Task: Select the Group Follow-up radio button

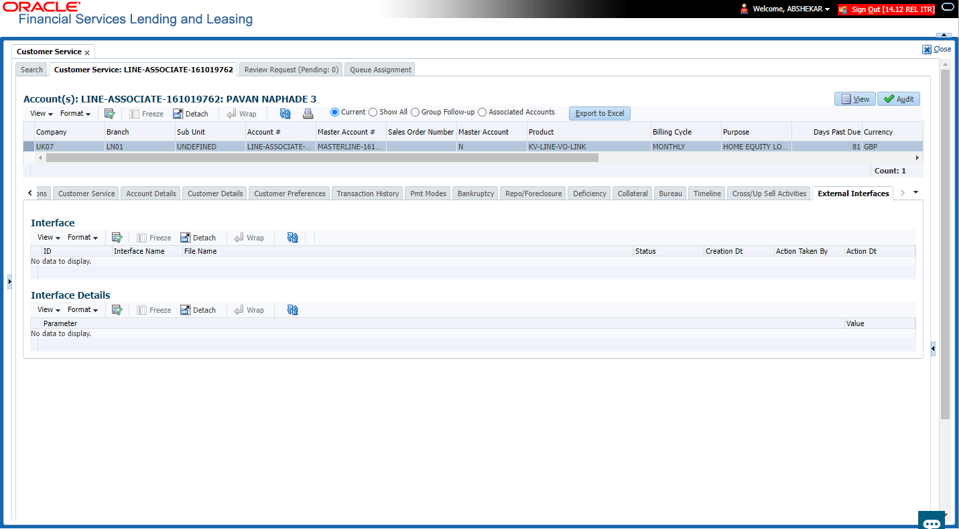Action: (x=415, y=112)
